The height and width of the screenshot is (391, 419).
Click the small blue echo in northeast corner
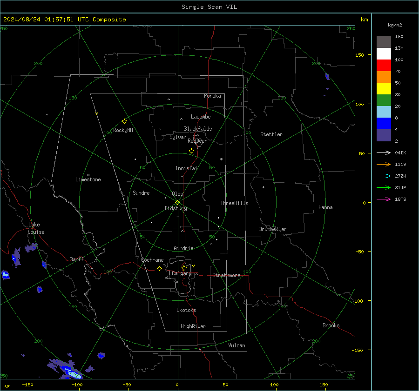click(327, 77)
